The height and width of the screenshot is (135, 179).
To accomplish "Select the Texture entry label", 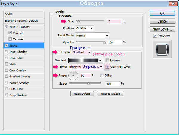I will tap(18, 39).
